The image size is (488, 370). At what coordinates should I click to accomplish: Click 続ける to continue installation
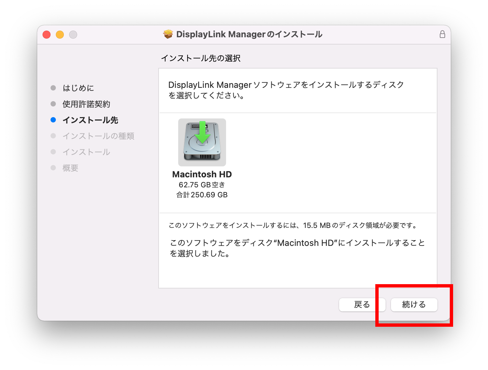(x=414, y=304)
